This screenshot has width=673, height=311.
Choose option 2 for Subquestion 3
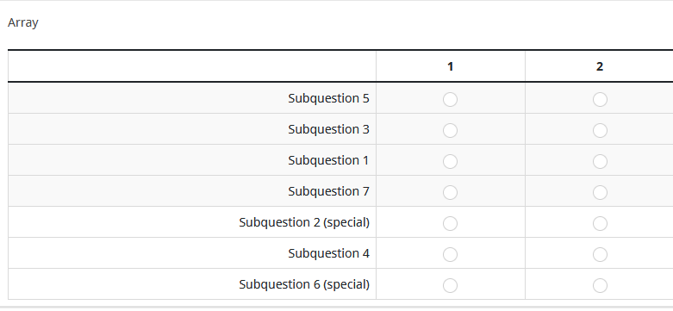pos(600,130)
